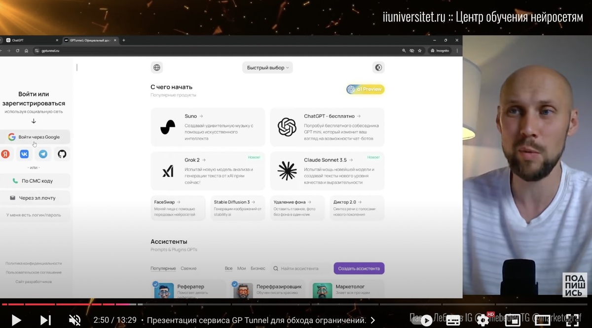The image size is (592, 328).
Task: Click the VK login icon
Action: (x=24, y=154)
